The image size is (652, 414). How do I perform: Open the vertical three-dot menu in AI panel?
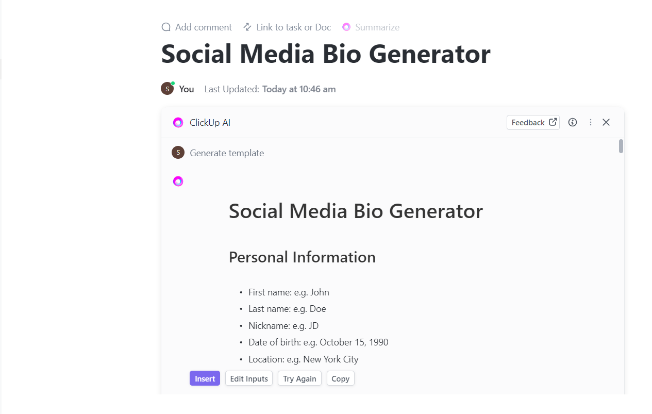click(x=591, y=122)
